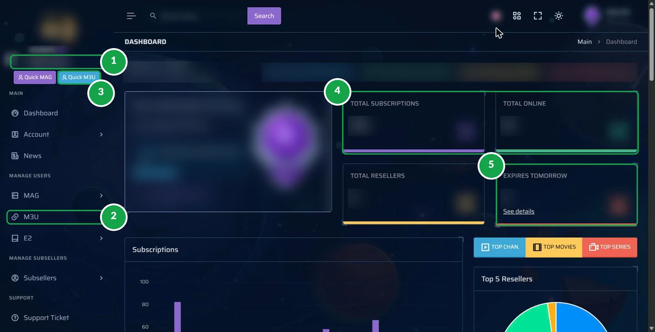Click the camera icon on Top Series tab
Viewport: 655px width, 332px height.
[x=594, y=247]
